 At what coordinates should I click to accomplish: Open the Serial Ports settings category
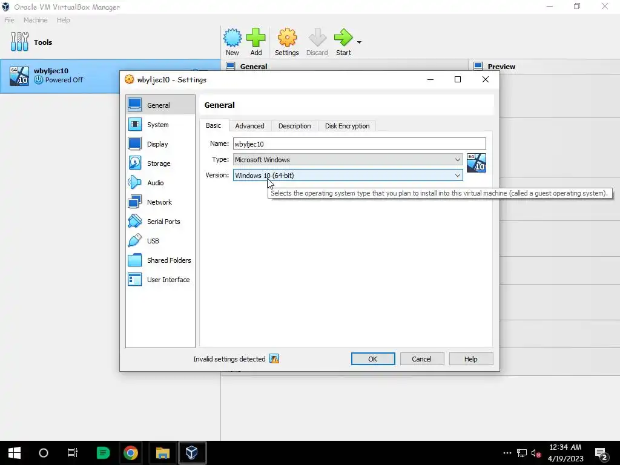click(x=160, y=222)
